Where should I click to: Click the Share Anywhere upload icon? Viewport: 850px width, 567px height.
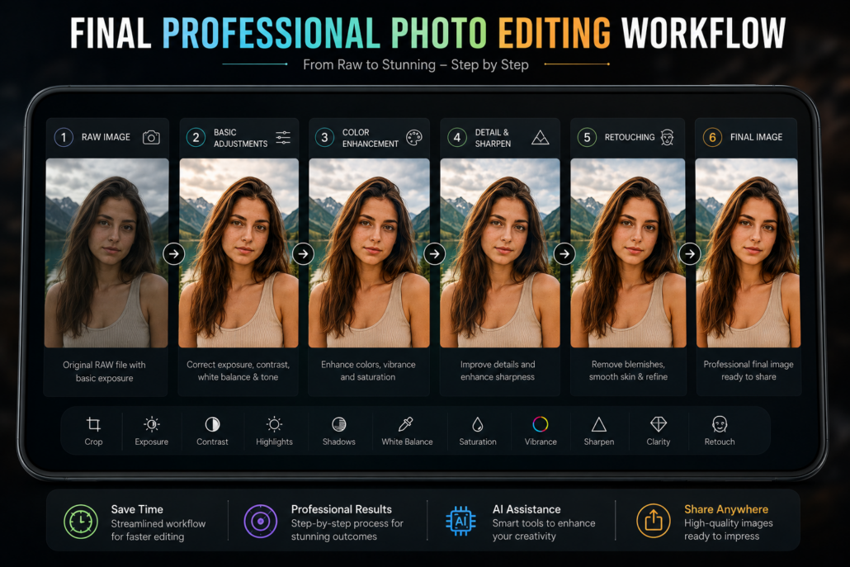point(654,521)
